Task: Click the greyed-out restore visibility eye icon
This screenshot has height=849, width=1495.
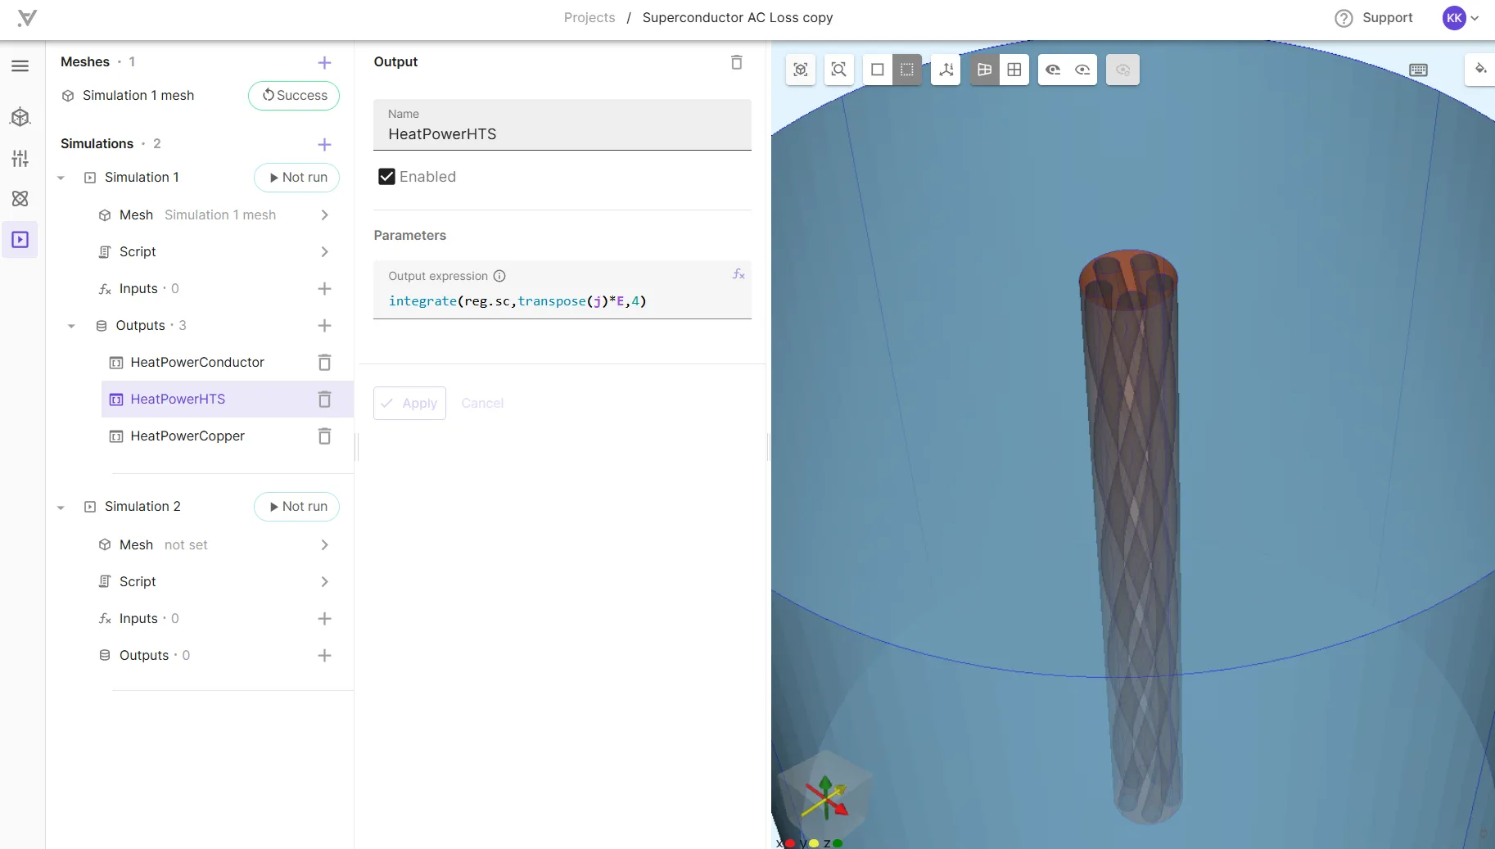Action: 1122,70
